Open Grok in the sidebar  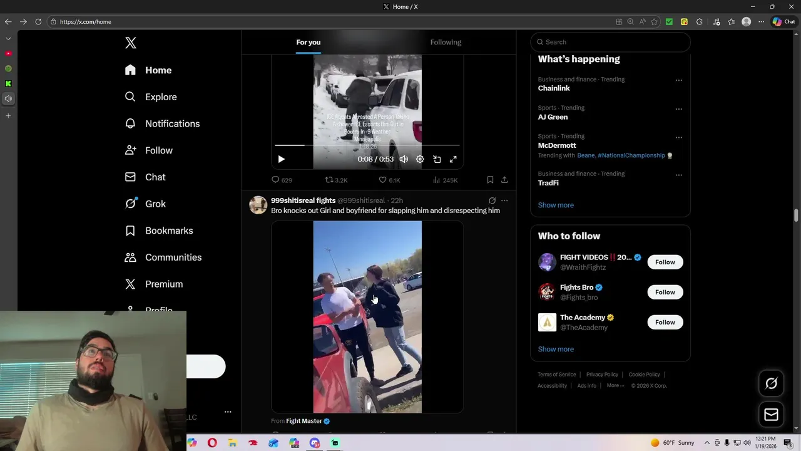145,204
